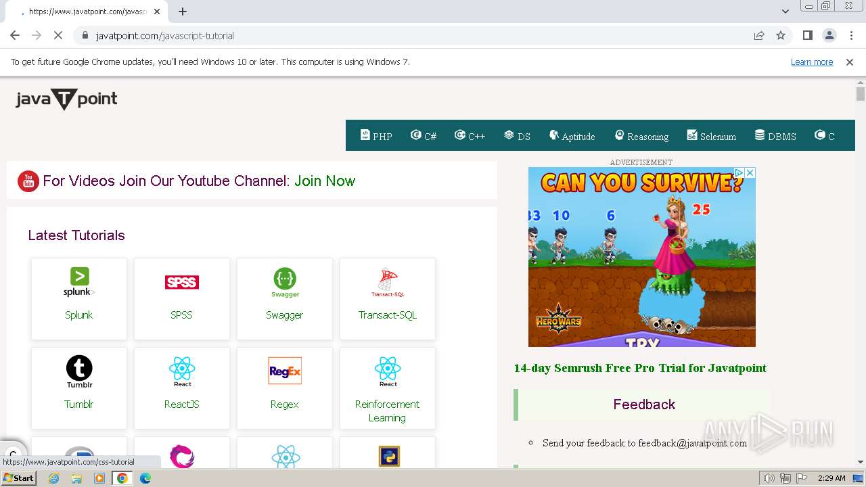Bookmark this page with star icon
The image size is (866, 487).
781,35
